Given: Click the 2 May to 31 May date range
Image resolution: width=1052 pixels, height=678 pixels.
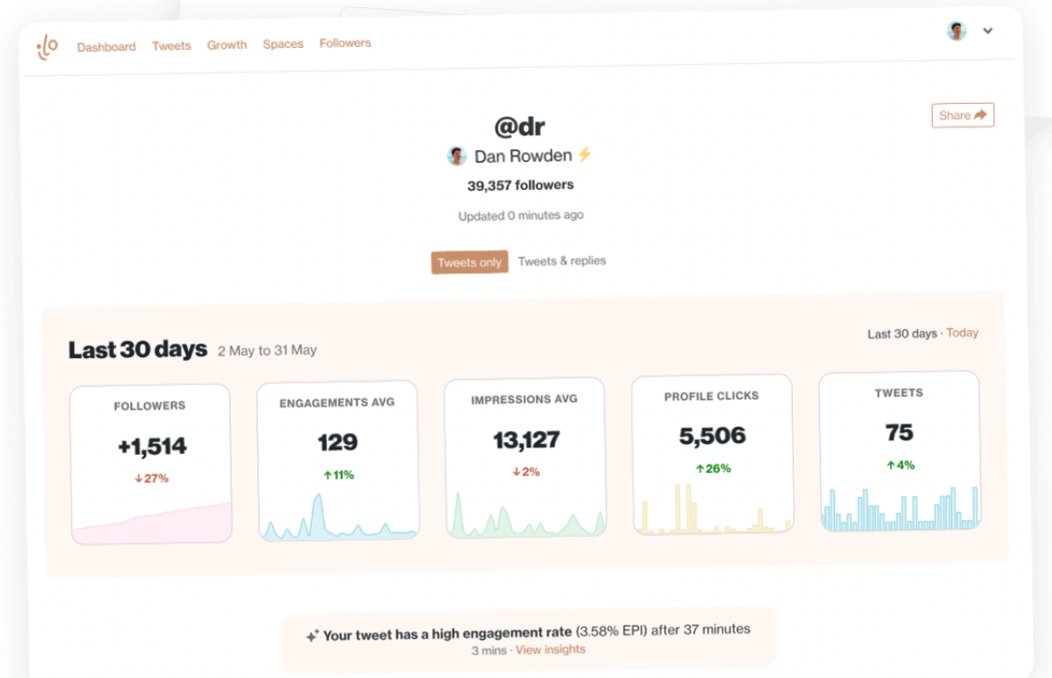Looking at the screenshot, I should (x=267, y=351).
